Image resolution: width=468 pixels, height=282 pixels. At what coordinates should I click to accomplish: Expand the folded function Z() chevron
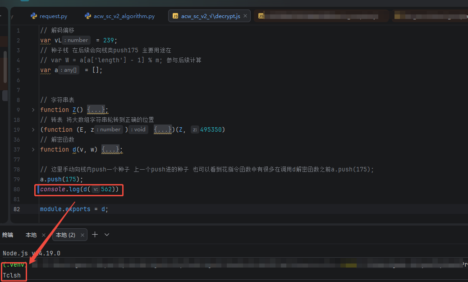point(33,110)
